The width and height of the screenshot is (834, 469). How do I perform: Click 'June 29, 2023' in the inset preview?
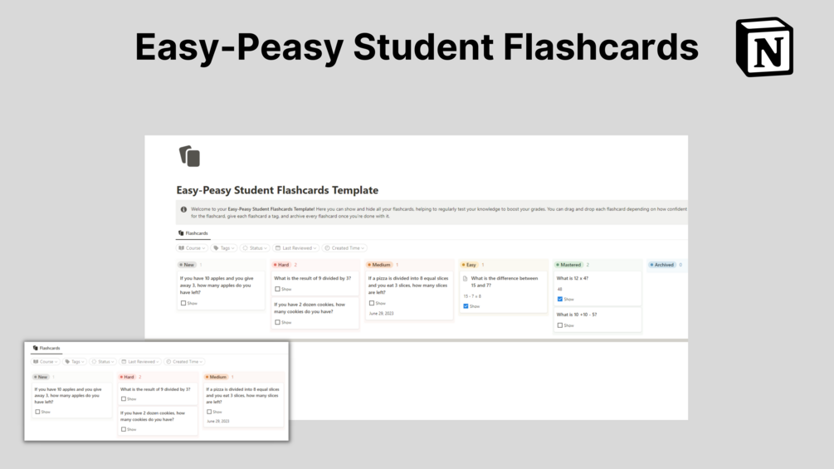coord(218,421)
